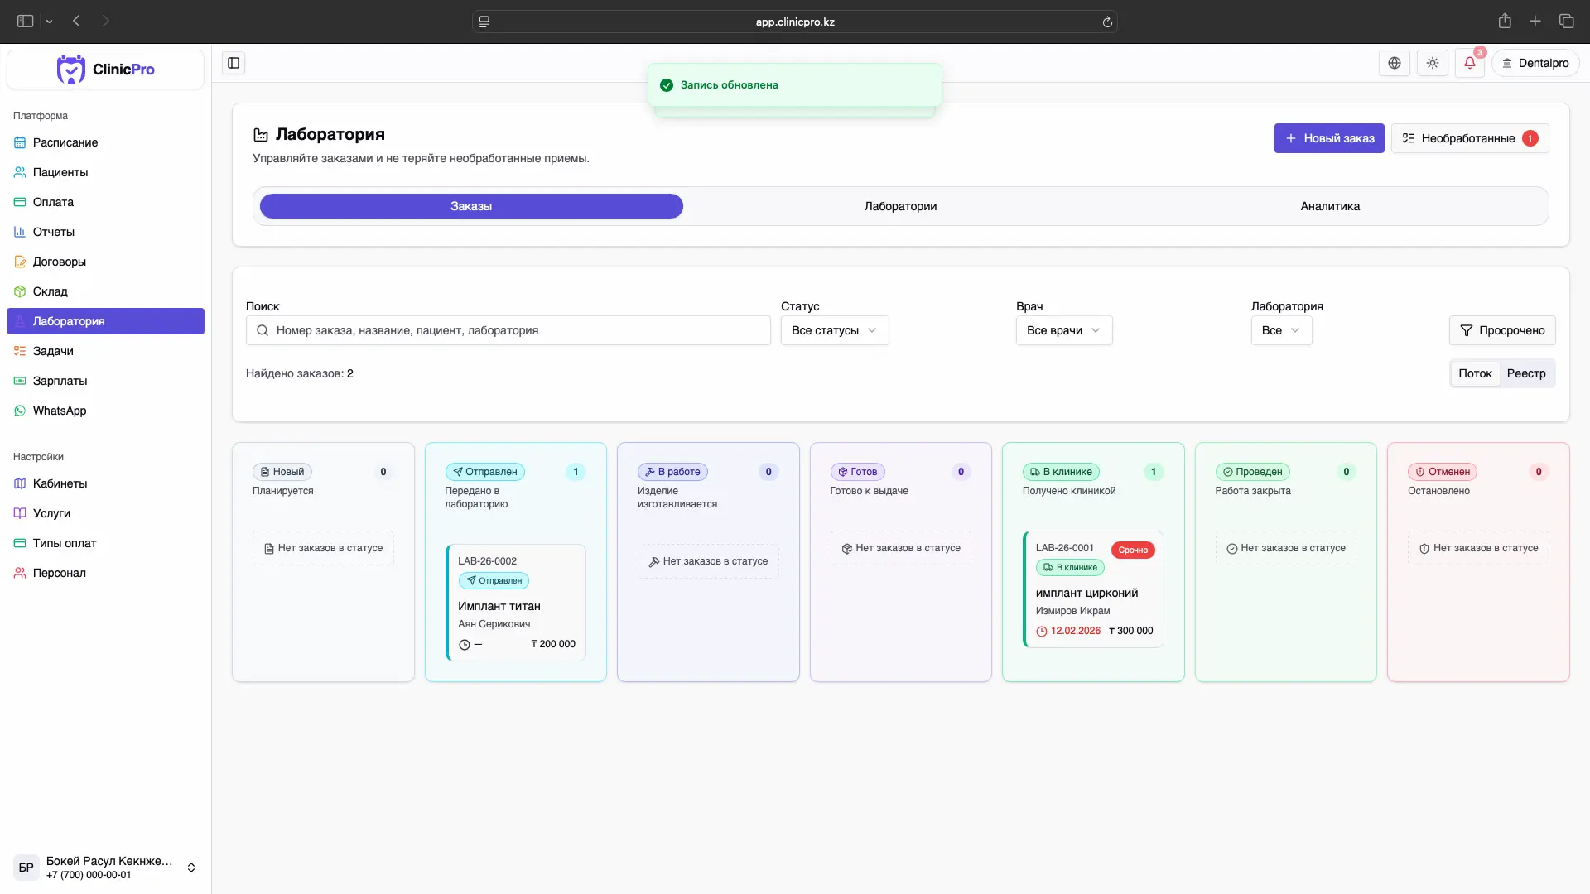
Task: Click the overdue date 12.02.2026
Action: point(1076,631)
